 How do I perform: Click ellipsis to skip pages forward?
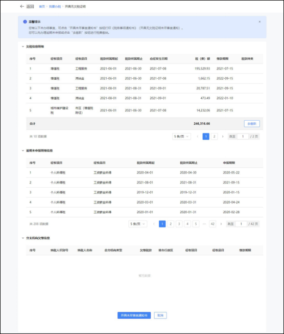(x=204, y=224)
